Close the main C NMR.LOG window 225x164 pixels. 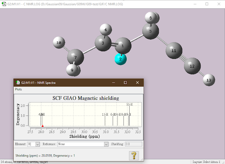point(219,4)
